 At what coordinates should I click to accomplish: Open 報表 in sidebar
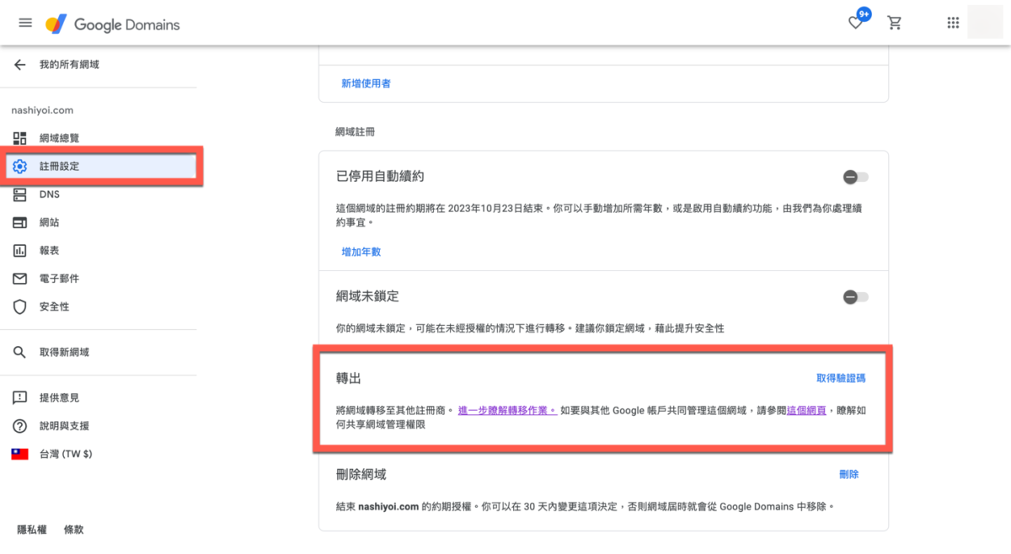(99, 251)
